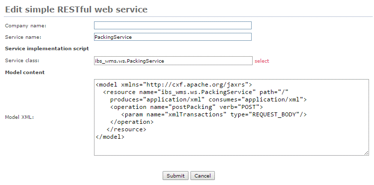The height and width of the screenshot is (185, 374).
Task: Place cursor on the postPacking operation line
Action: point(187,107)
